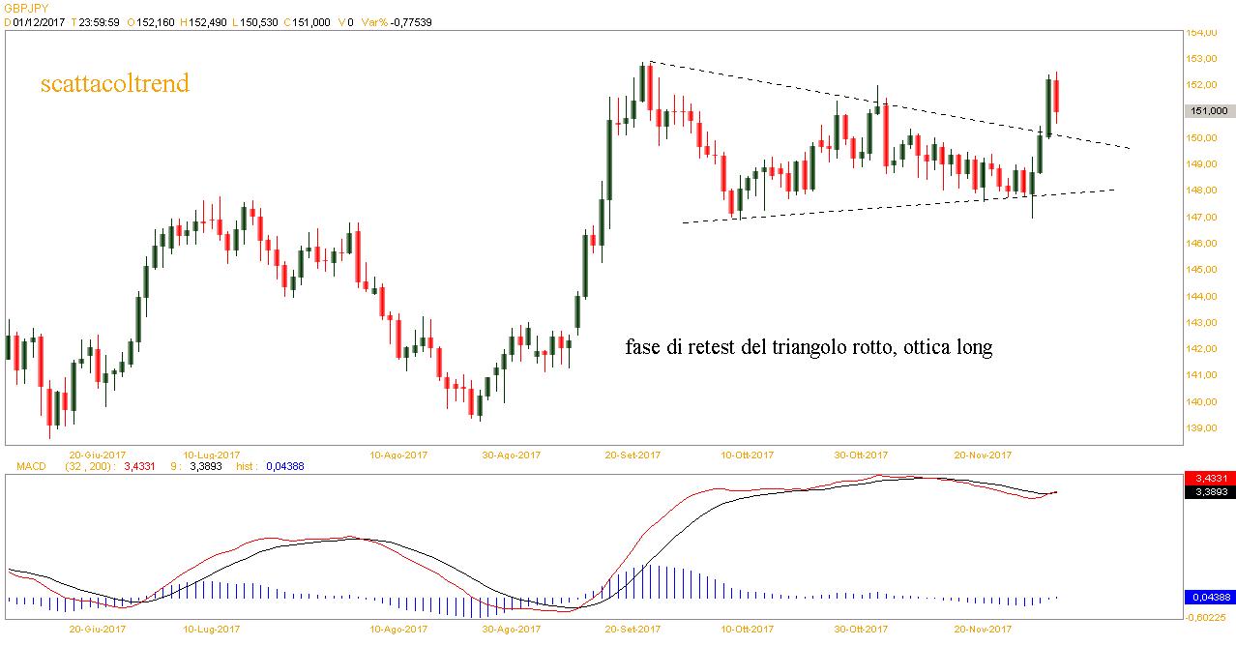Click the red MACD value tag 3,4331
The width and height of the screenshot is (1236, 646).
coord(1209,479)
